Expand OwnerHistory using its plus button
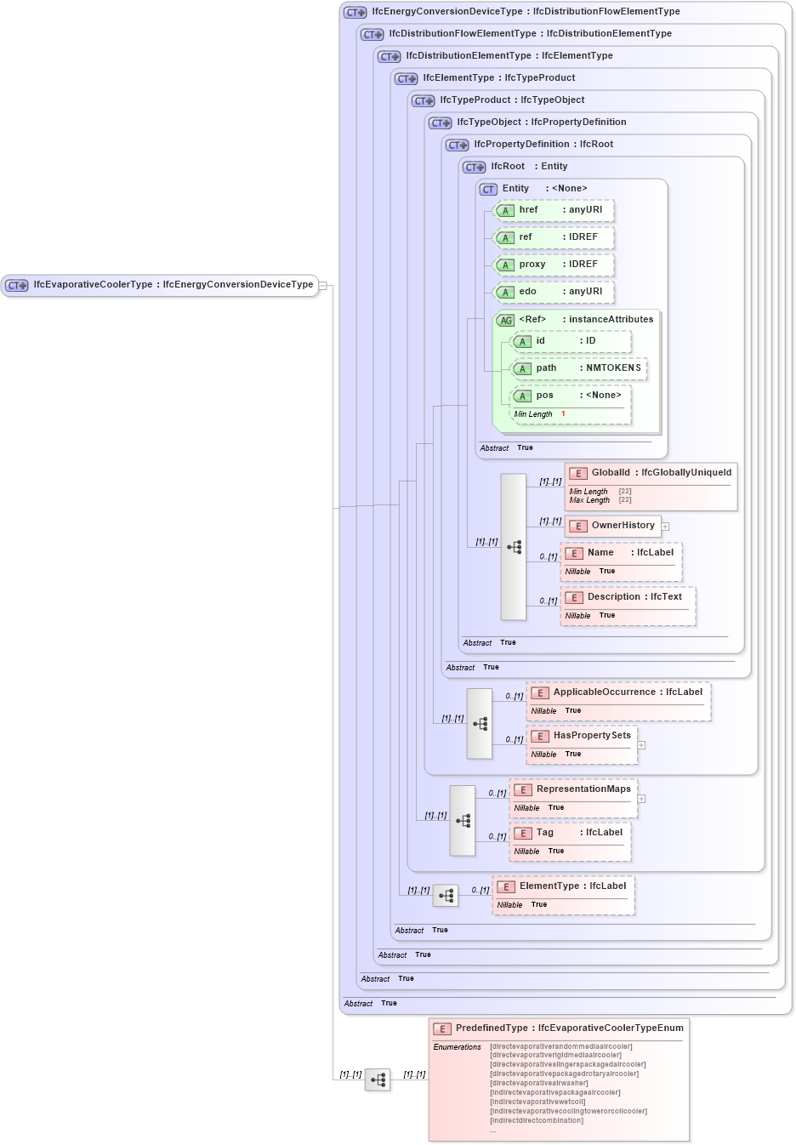 665,526
